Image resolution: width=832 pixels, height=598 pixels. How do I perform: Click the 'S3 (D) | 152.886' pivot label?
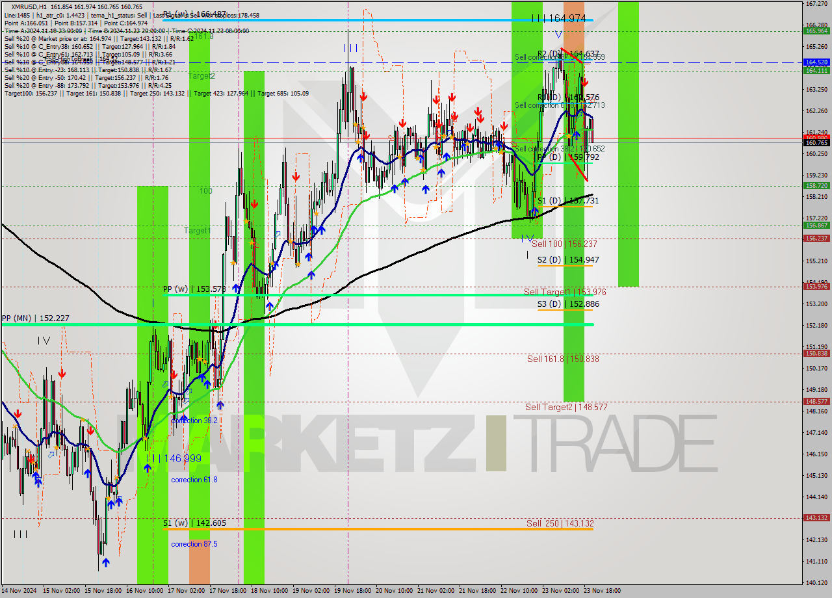[567, 304]
